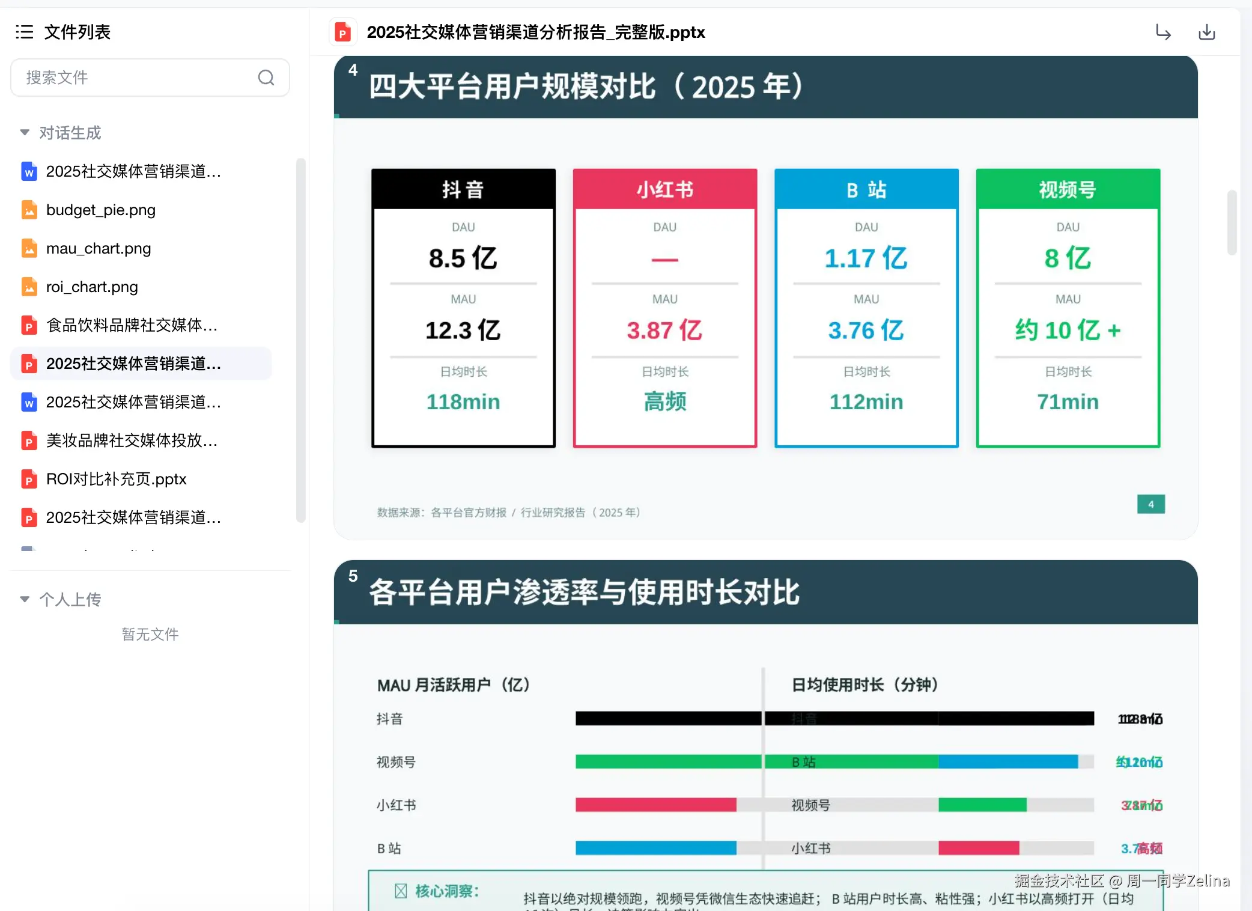Click the pptx icon of 美妆品牌社交媒体投放…
This screenshot has width=1252, height=911.
click(29, 440)
